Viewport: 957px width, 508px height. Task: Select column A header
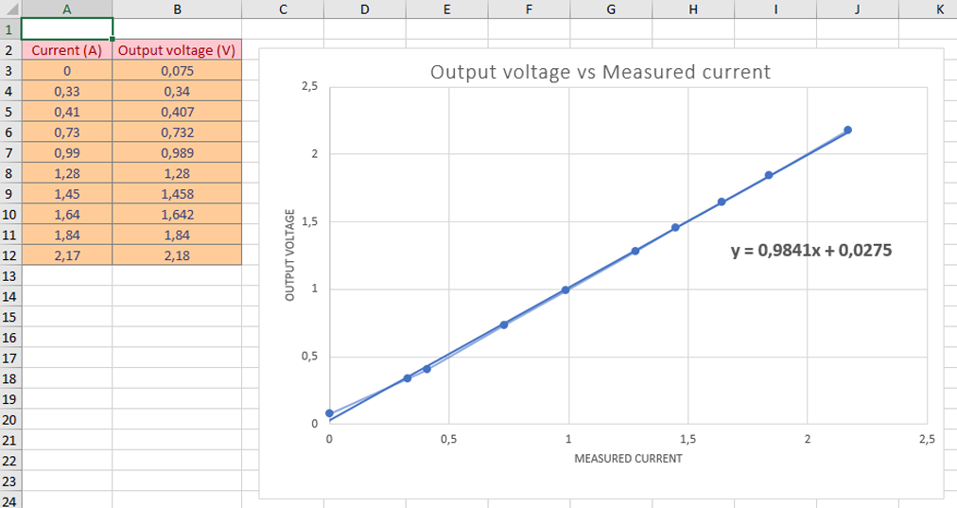tap(66, 9)
